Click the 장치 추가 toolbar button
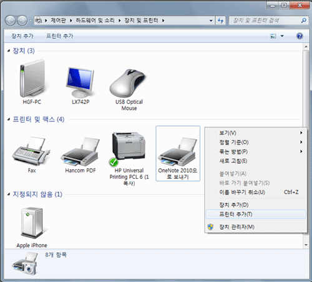The height and width of the screenshot is (282, 312). pyautogui.click(x=22, y=36)
